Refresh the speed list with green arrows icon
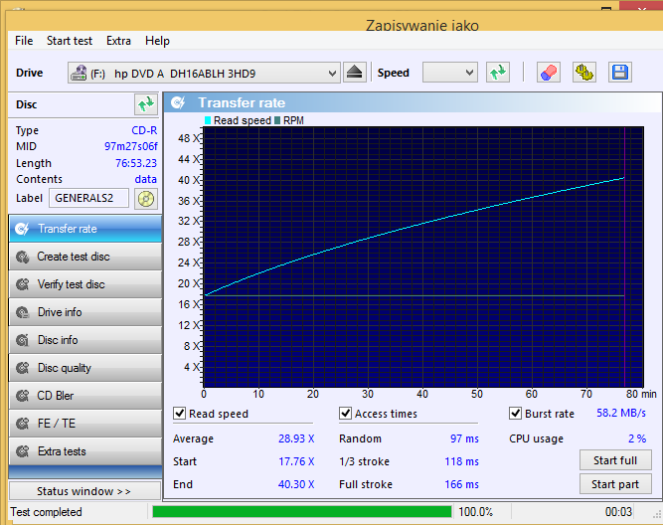 498,73
